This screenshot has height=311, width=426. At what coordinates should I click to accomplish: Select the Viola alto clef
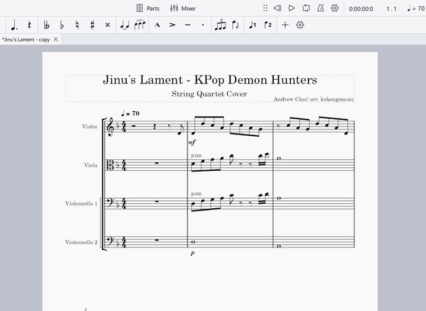(x=111, y=165)
